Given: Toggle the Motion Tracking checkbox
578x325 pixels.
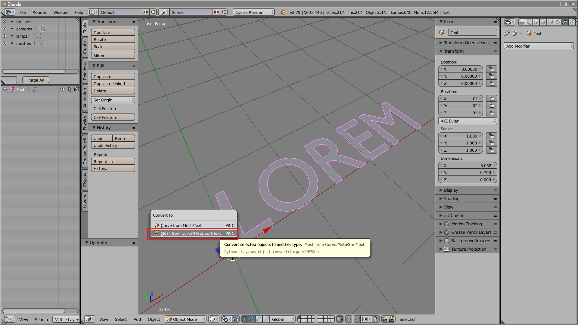Looking at the screenshot, I should point(447,224).
